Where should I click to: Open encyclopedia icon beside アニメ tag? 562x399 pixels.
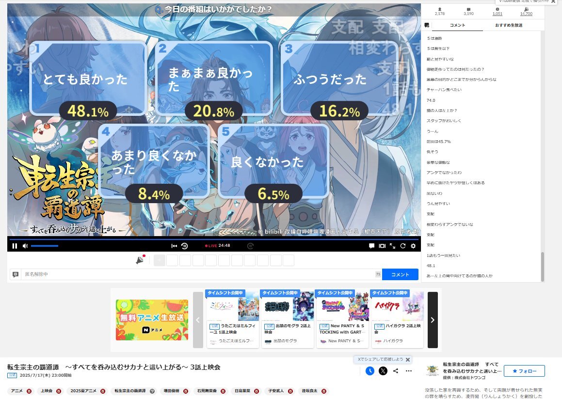[29, 391]
